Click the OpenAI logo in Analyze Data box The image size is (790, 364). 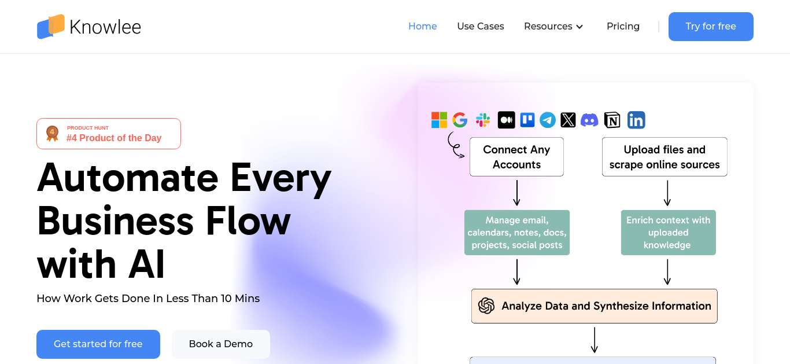[x=486, y=306]
